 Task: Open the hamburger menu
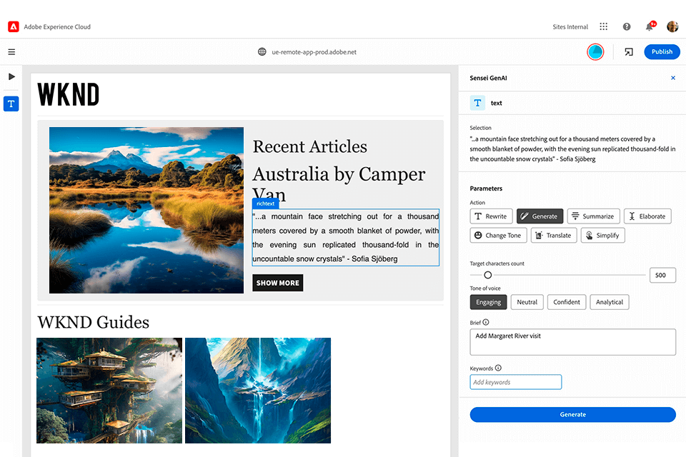[12, 52]
